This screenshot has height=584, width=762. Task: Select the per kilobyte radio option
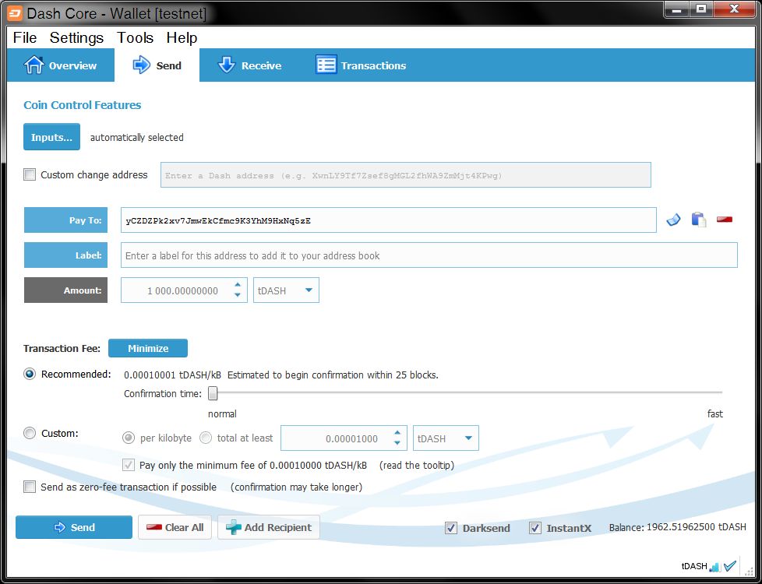129,438
